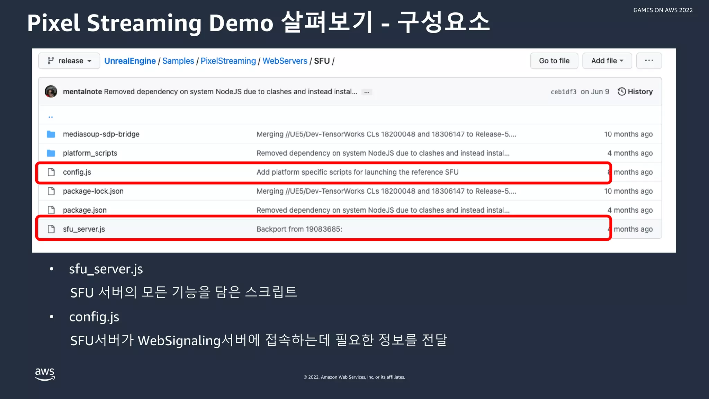Open commit hash ceb1df3
The image size is (709, 399).
click(564, 92)
